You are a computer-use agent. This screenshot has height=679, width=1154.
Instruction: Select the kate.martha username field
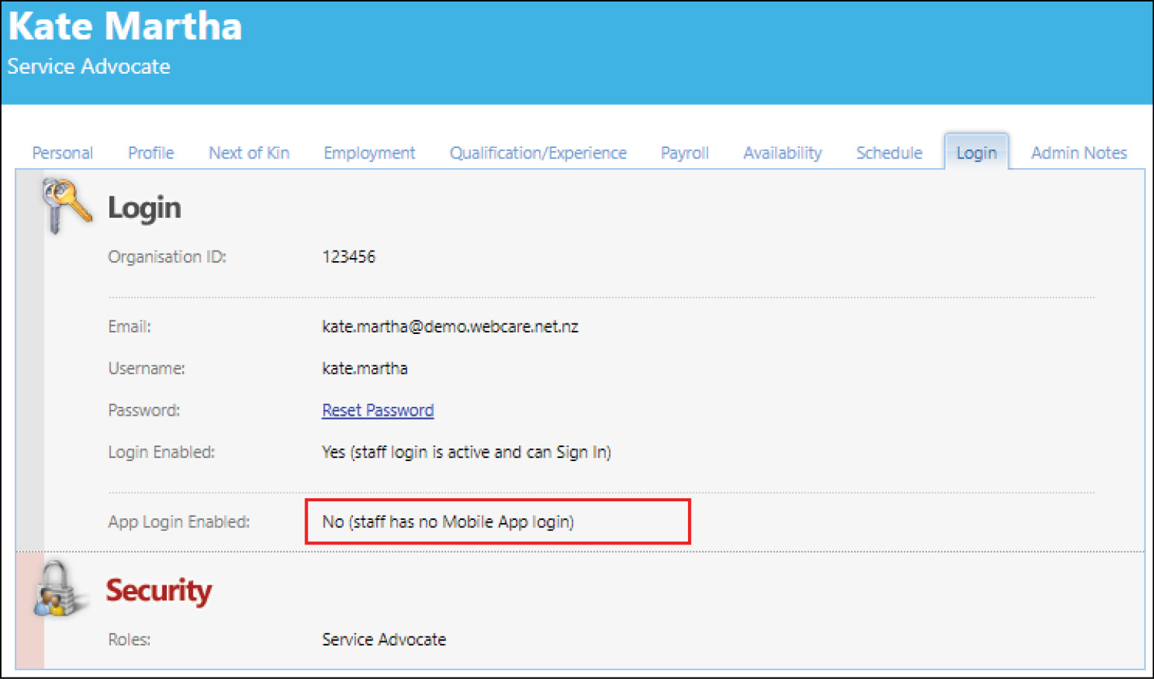coord(364,368)
